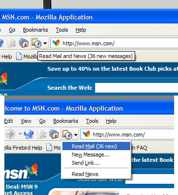
Task: Open Tools menu in lower window
Action: (x=92, y=121)
